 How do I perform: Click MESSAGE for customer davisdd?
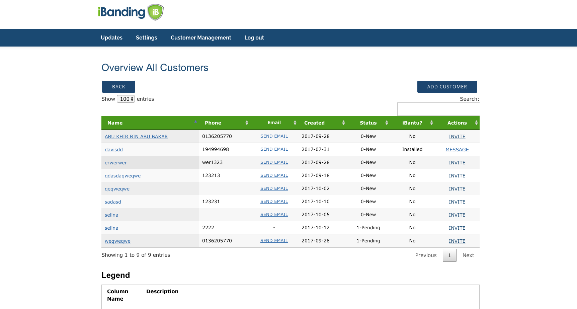[x=457, y=149]
